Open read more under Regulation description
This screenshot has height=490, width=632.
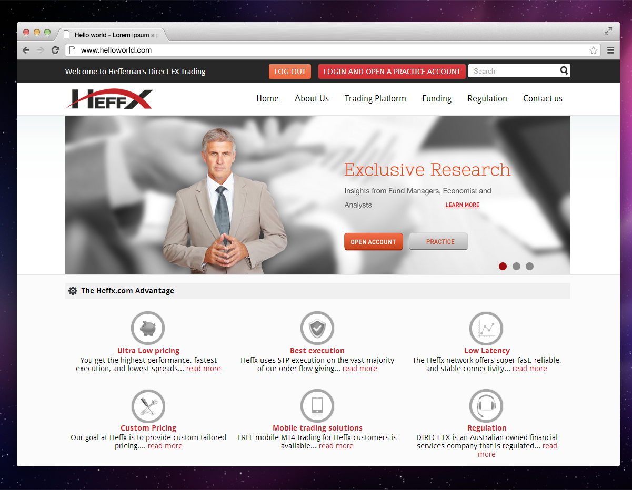[x=549, y=446]
